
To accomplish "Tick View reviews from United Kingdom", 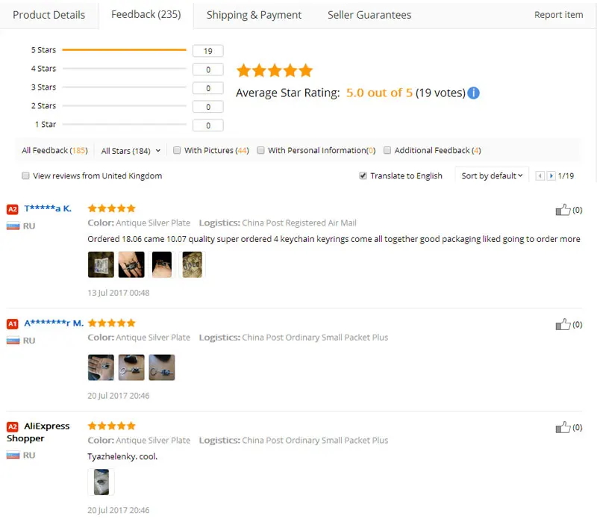I will click(x=25, y=175).
